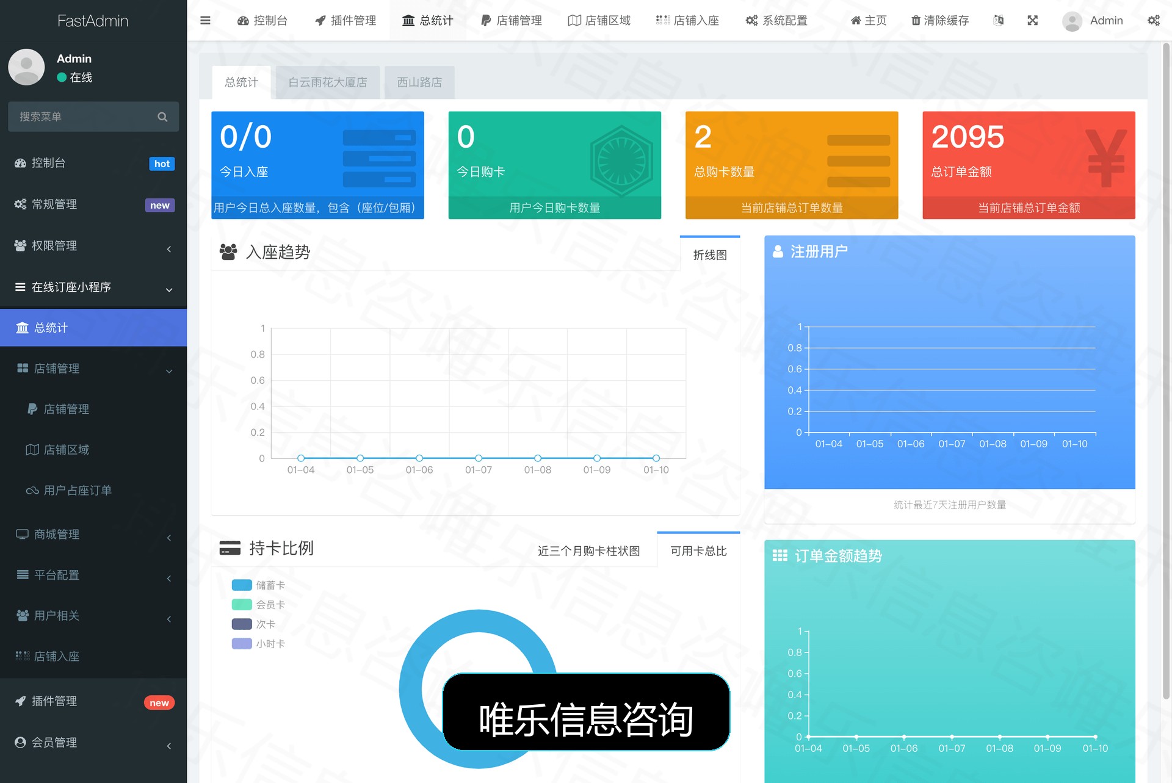
Task: Open the settings gears icon at top right
Action: click(x=1153, y=21)
